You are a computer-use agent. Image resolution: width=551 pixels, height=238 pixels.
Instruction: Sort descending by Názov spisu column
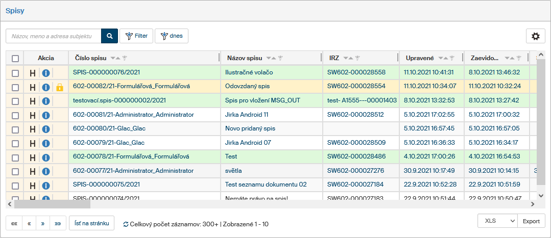point(268,59)
